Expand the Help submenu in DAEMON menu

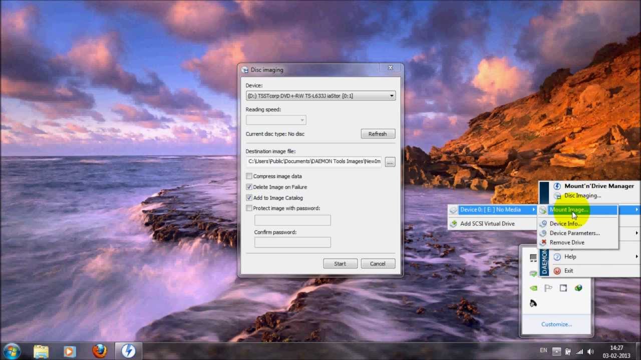(x=595, y=256)
